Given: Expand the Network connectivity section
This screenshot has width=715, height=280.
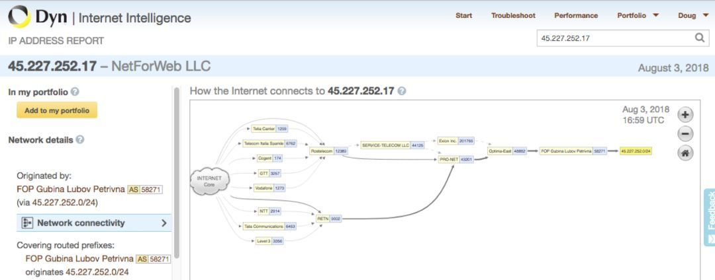Looking at the screenshot, I should (94, 223).
